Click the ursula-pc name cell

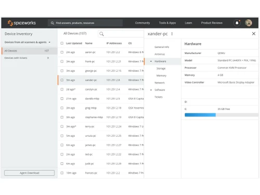tap(90, 136)
